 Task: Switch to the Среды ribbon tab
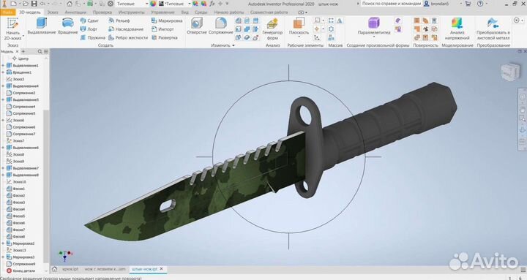point(201,12)
